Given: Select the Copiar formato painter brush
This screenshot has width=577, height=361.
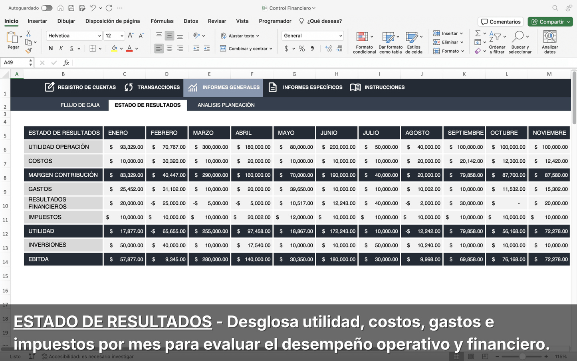Looking at the screenshot, I should (x=29, y=51).
